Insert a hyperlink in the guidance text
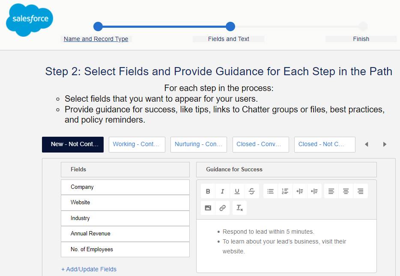This screenshot has width=400, height=276. click(222, 208)
